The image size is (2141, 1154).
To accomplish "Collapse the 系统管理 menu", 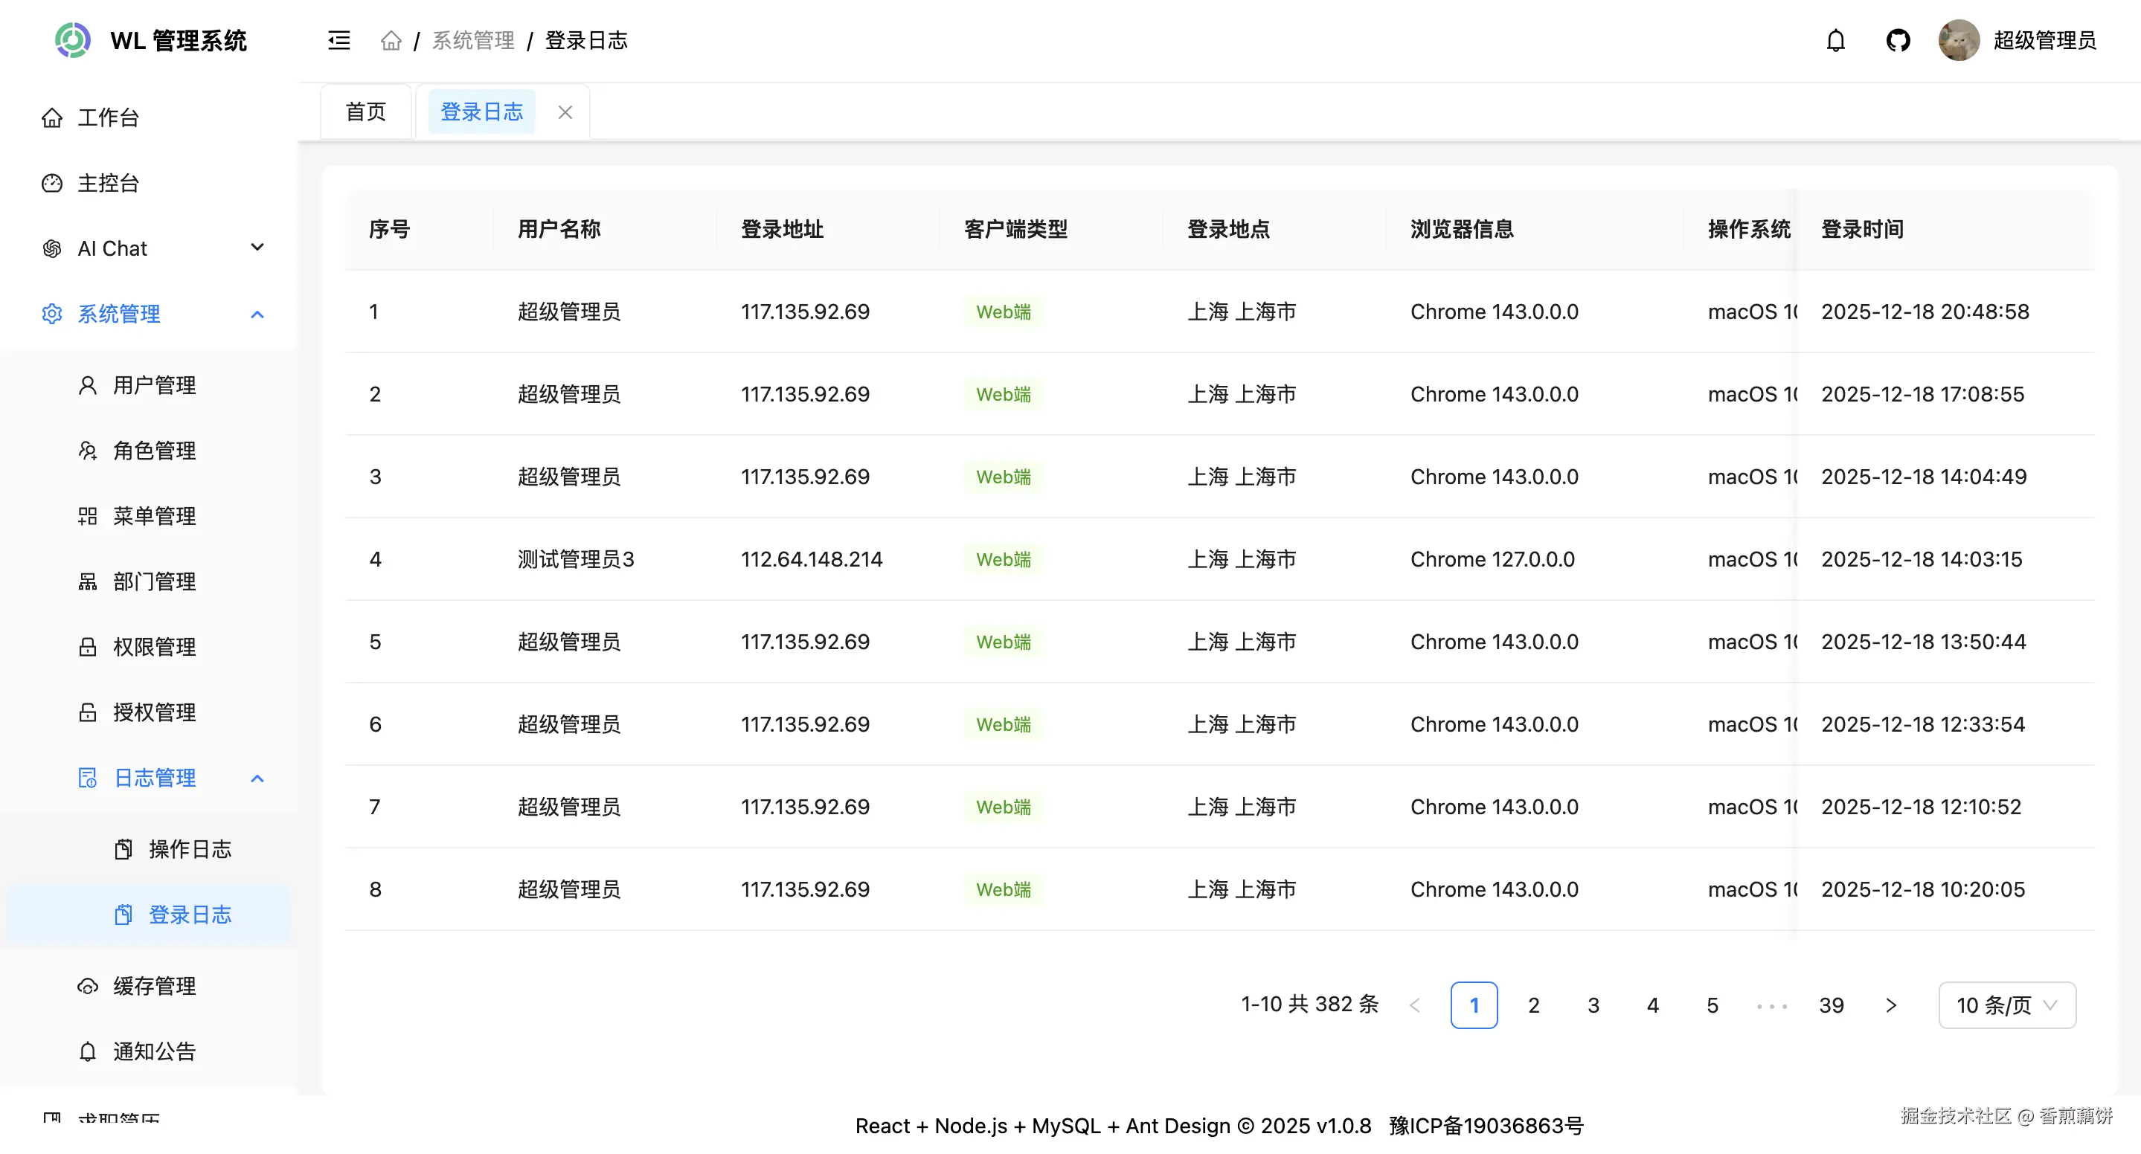I will [x=257, y=314].
